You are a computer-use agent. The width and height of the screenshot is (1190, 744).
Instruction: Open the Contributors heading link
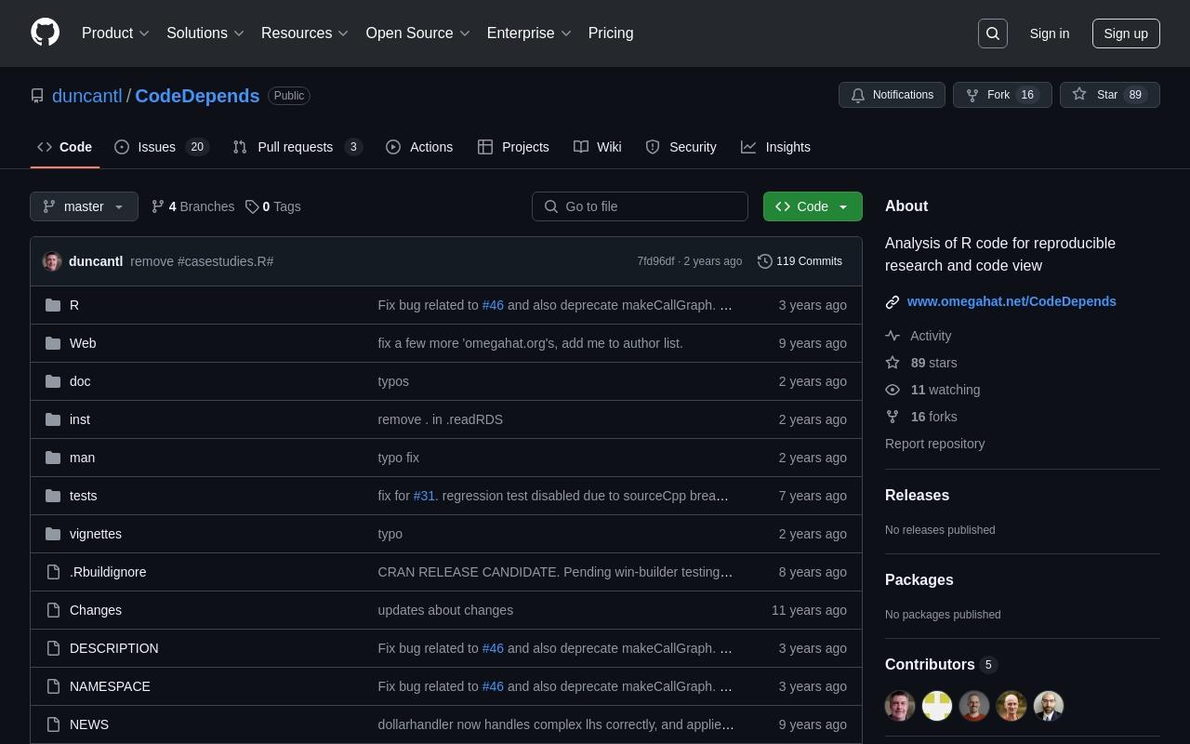(940, 664)
